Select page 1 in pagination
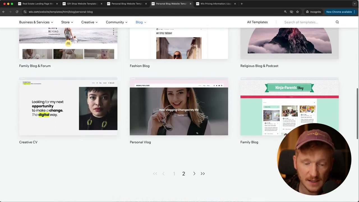Image resolution: width=359 pixels, height=202 pixels. pos(174,174)
